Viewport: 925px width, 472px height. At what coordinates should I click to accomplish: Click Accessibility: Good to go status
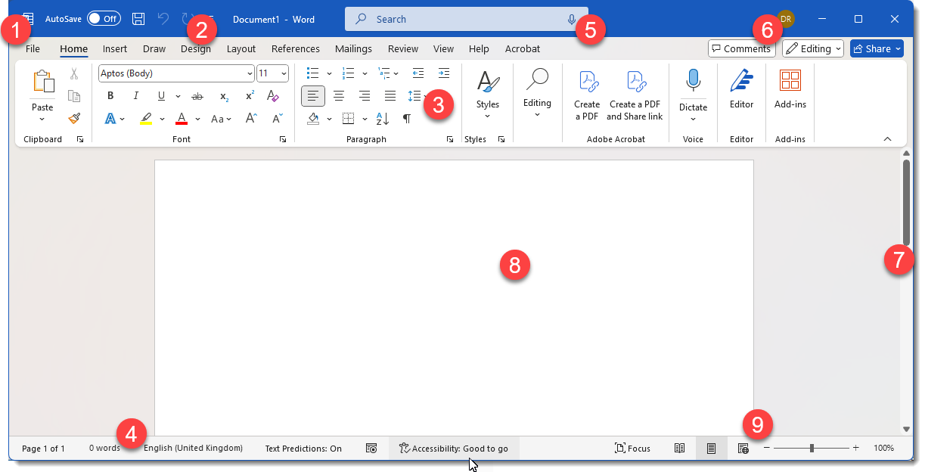pos(454,449)
